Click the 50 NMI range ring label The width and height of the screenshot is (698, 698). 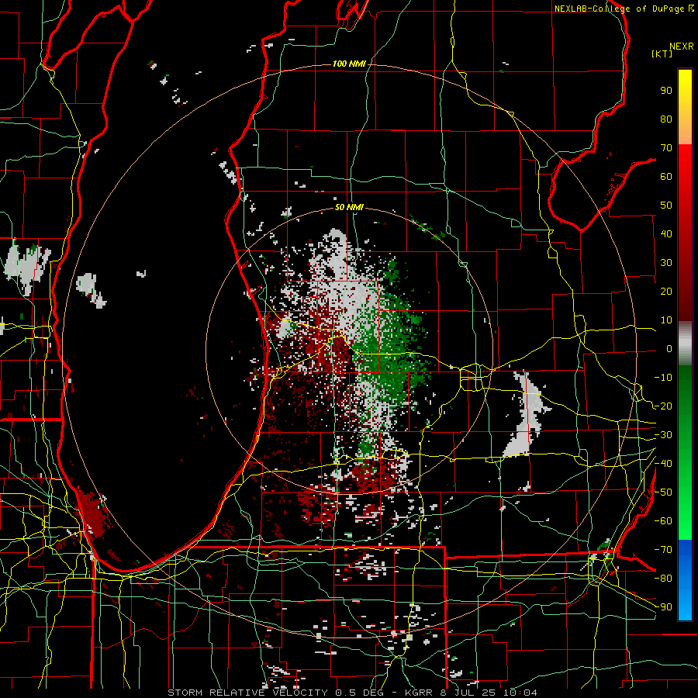click(x=349, y=207)
